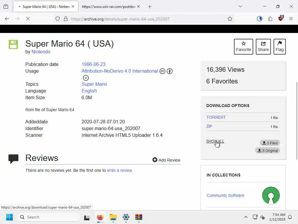Select the '6 Favorites' text

pos(222,81)
